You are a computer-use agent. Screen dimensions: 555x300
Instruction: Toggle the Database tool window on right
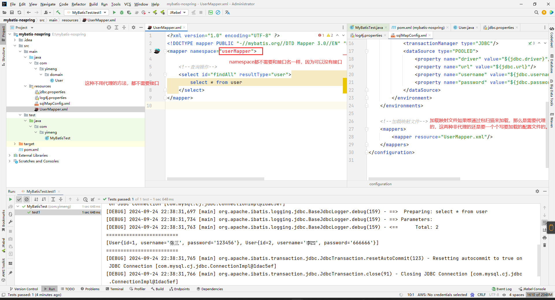click(x=552, y=64)
